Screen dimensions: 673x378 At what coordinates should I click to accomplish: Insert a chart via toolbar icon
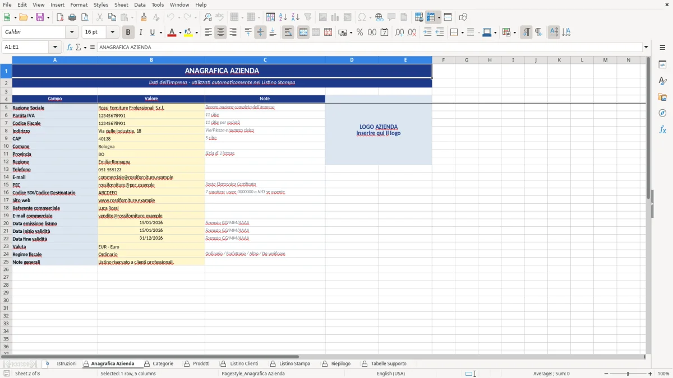pyautogui.click(x=335, y=17)
